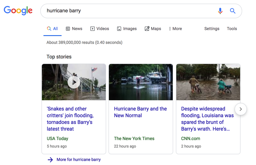Click The New York Times source label

tap(134, 139)
